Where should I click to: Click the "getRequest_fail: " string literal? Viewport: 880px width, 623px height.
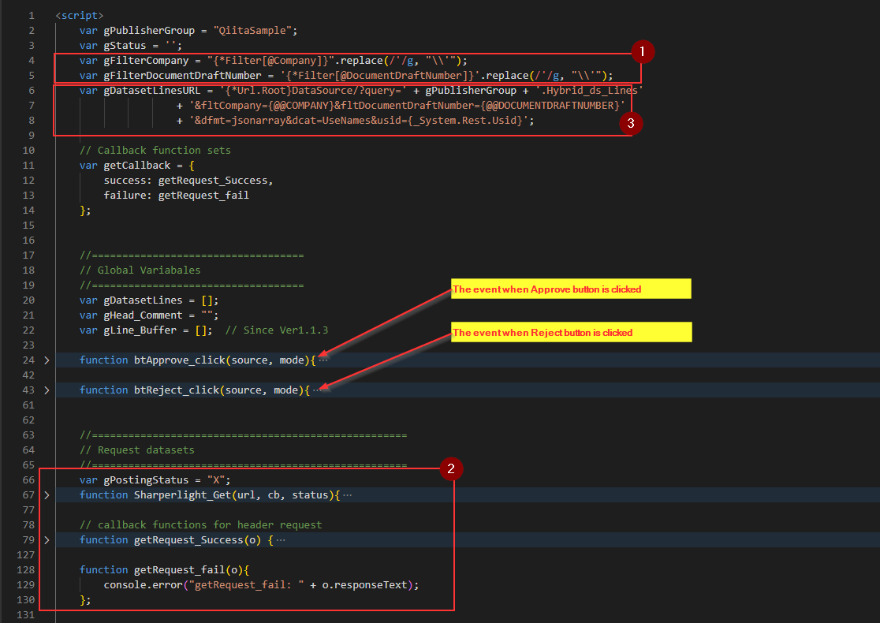click(x=246, y=585)
